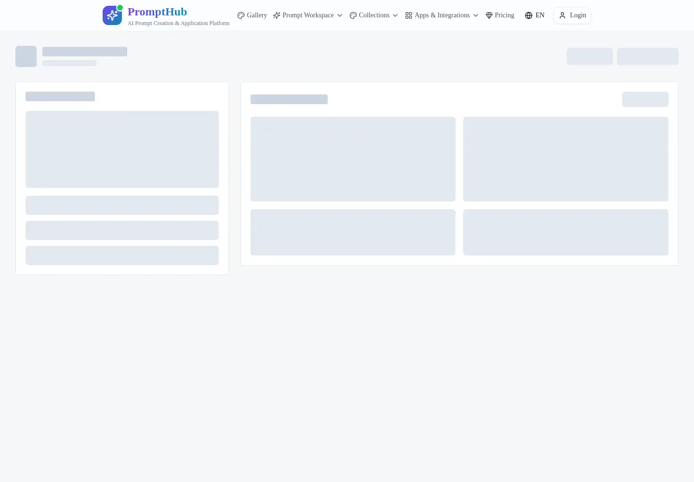Click the Pricing diamond icon
The image size is (694, 482).
[489, 15]
